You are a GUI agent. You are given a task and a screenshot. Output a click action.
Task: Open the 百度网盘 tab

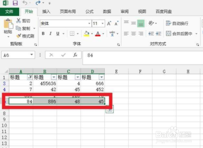[164, 12]
